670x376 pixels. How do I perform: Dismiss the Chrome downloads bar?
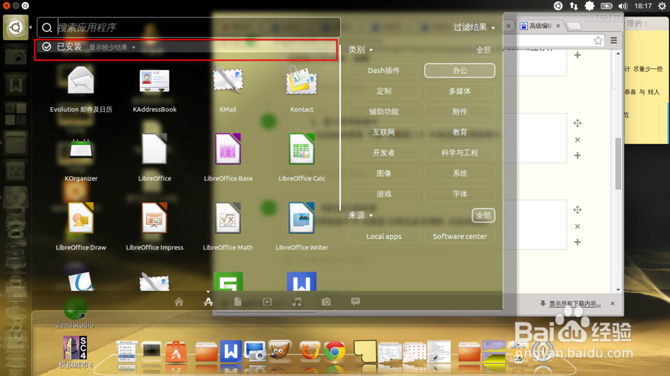point(612,304)
